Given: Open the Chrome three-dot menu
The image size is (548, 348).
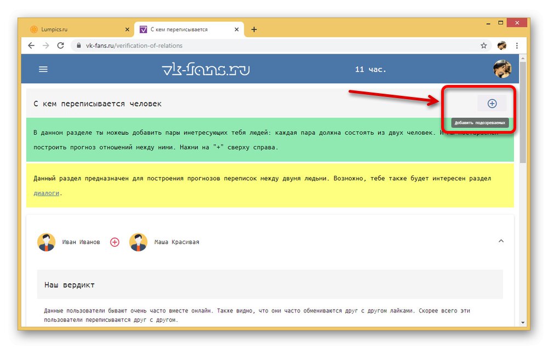Looking at the screenshot, I should (x=517, y=45).
